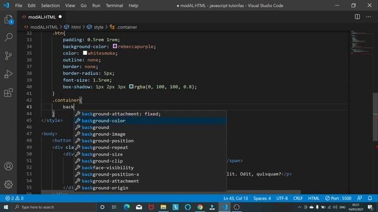Choose background-color suggestion
This screenshot has width=378, height=212.
[150, 121]
